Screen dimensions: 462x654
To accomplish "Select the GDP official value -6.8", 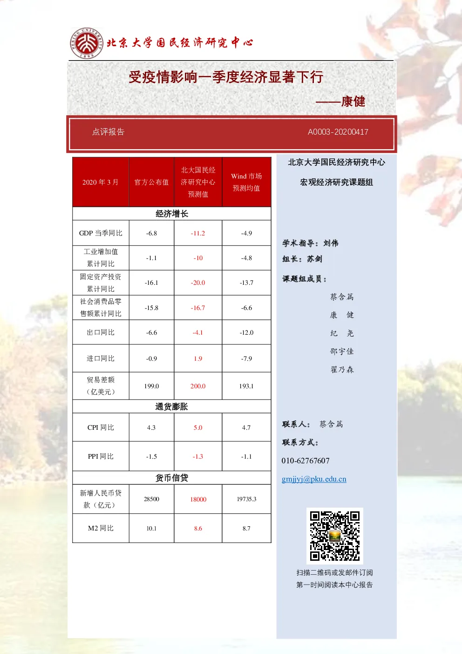I will [x=151, y=233].
